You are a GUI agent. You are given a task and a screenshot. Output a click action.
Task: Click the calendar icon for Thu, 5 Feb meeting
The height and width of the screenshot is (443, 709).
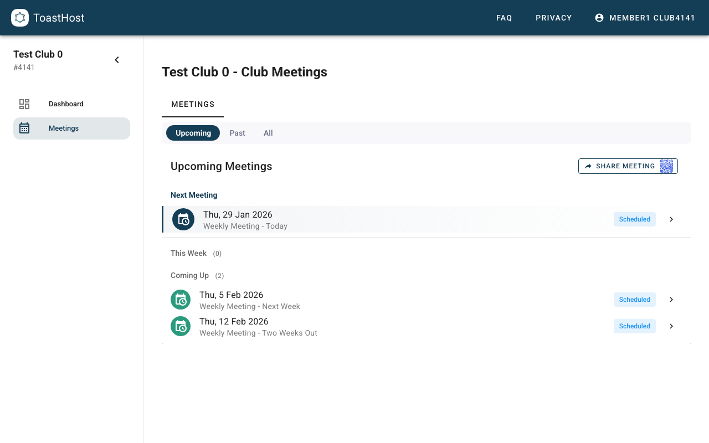pyautogui.click(x=181, y=299)
